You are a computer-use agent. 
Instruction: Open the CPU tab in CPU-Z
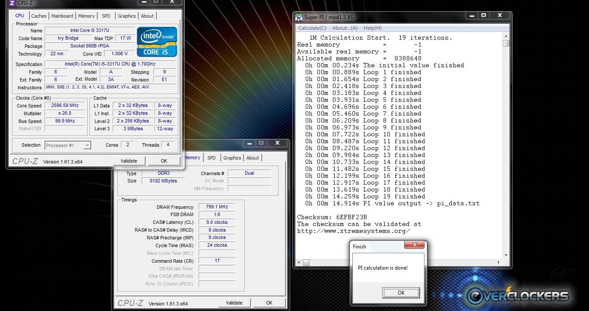[x=20, y=16]
